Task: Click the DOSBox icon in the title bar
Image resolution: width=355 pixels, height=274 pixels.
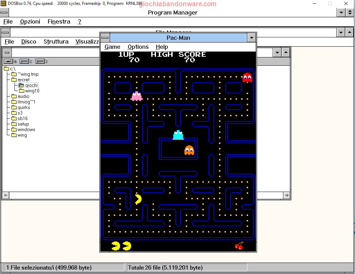Action: pos(3,3)
